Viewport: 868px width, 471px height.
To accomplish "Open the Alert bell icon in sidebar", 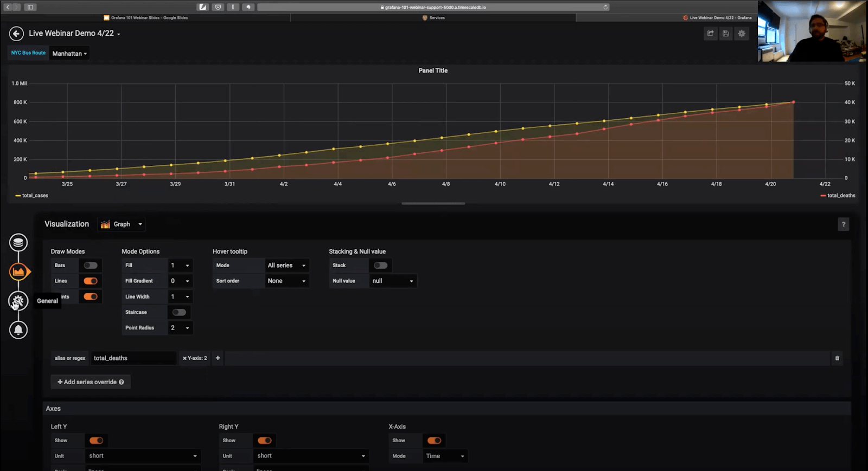I will click(18, 330).
